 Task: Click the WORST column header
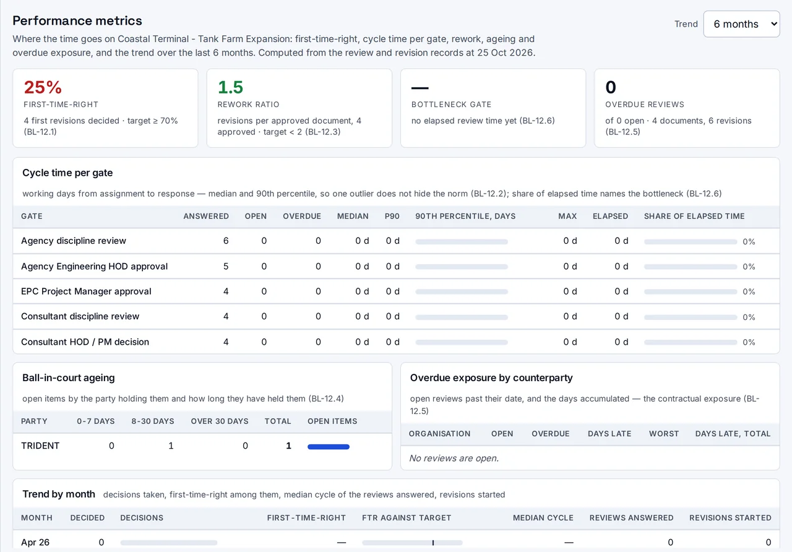664,433
